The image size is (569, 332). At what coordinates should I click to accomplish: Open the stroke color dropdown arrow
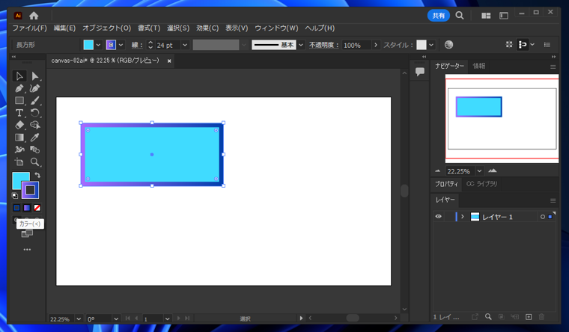coord(121,45)
